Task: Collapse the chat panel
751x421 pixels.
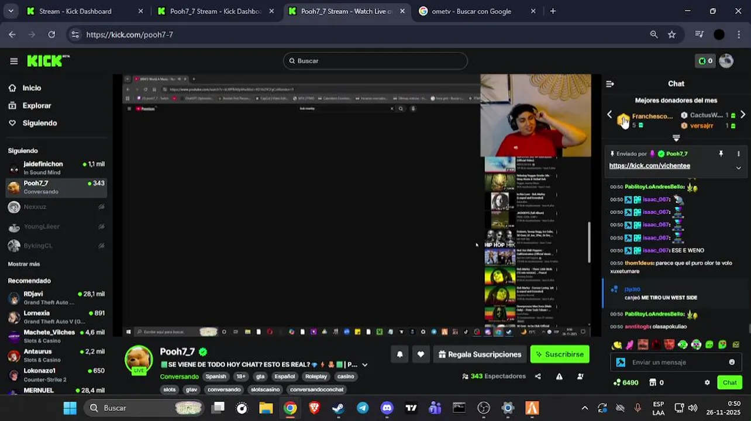Action: 610,84
